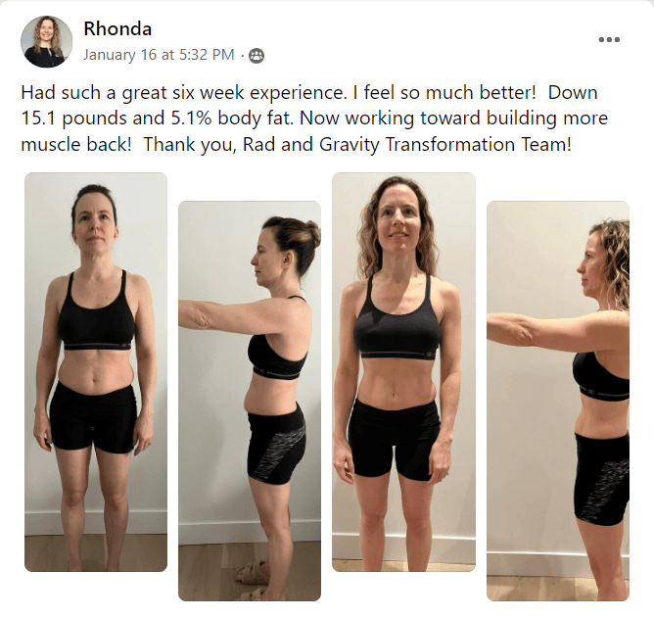
Task: View the side-profile after photo with curly hair
Action: (x=558, y=401)
